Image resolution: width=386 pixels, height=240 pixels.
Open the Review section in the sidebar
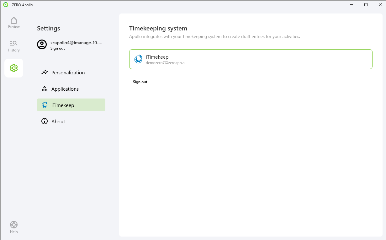tap(14, 23)
